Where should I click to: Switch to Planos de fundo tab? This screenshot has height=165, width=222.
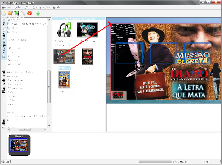point(4,81)
